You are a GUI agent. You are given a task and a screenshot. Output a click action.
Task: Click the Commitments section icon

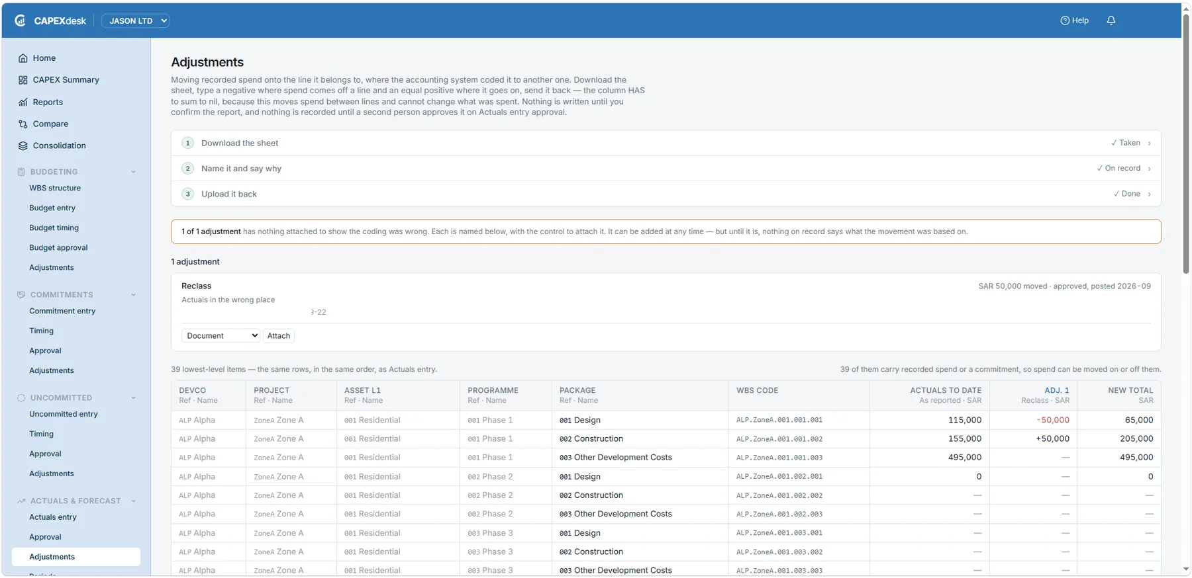(21, 295)
